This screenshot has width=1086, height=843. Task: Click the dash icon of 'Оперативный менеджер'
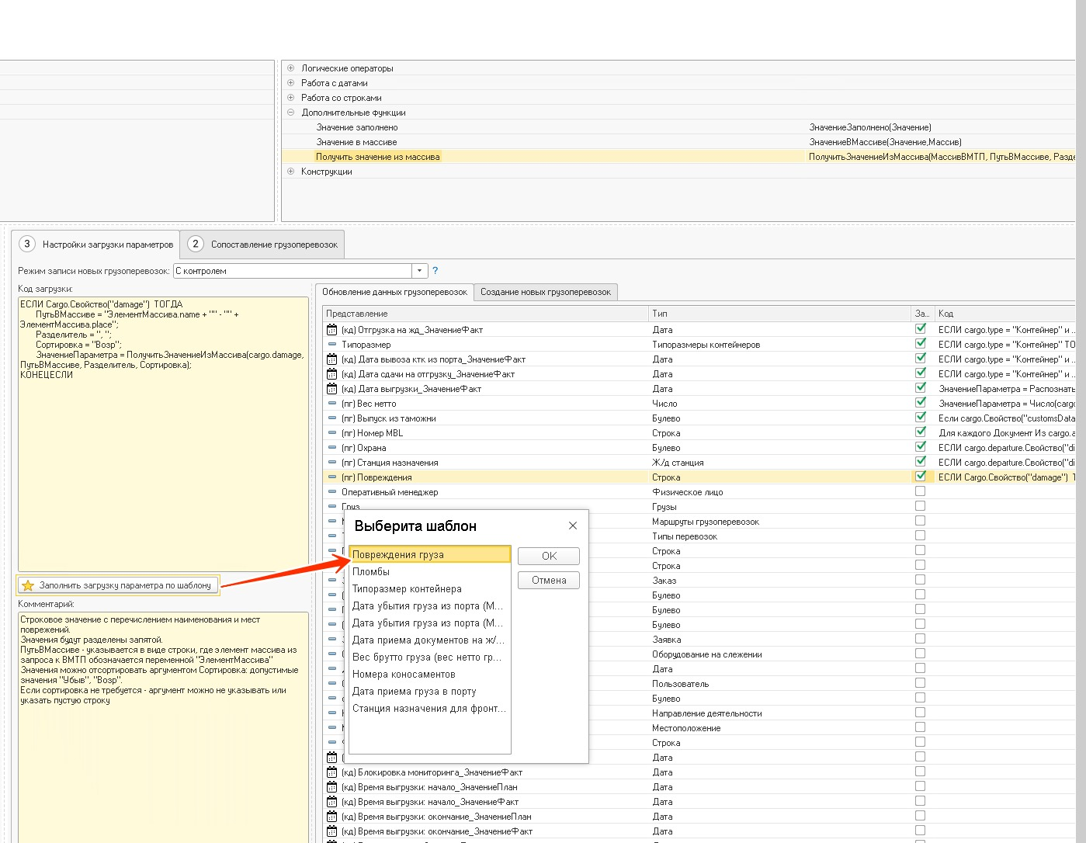[332, 492]
